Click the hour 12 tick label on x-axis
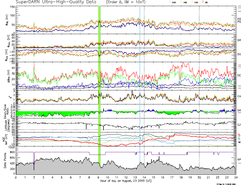241x185 pixels. [x=126, y=177]
